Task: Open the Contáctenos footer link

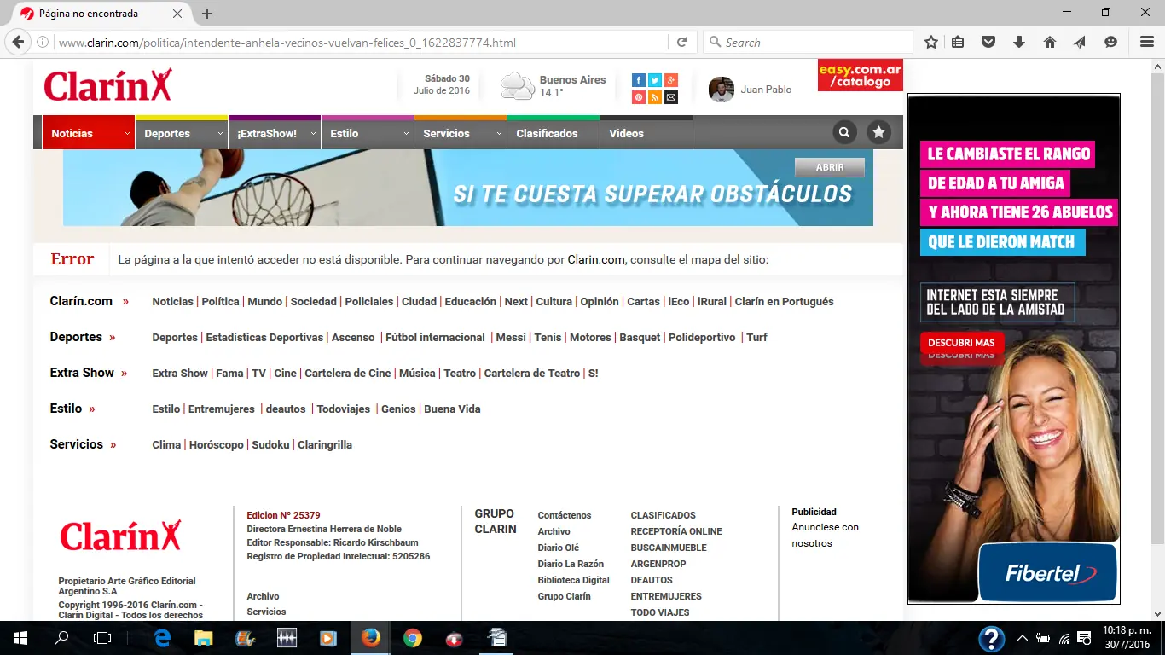Action: coord(565,515)
